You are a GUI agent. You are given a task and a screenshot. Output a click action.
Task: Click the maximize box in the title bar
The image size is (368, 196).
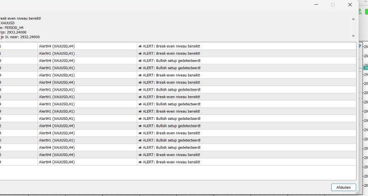(x=333, y=5)
